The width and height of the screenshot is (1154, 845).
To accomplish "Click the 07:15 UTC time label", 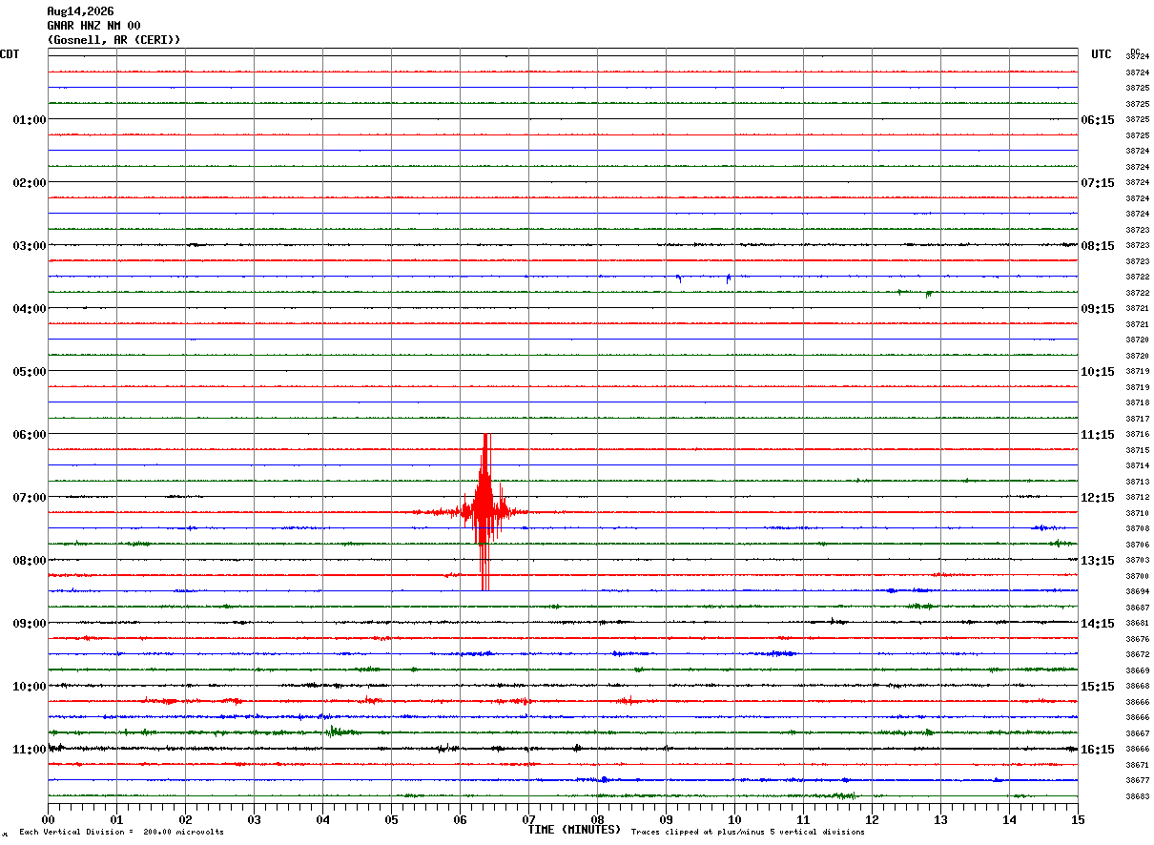I will pyautogui.click(x=1097, y=183).
